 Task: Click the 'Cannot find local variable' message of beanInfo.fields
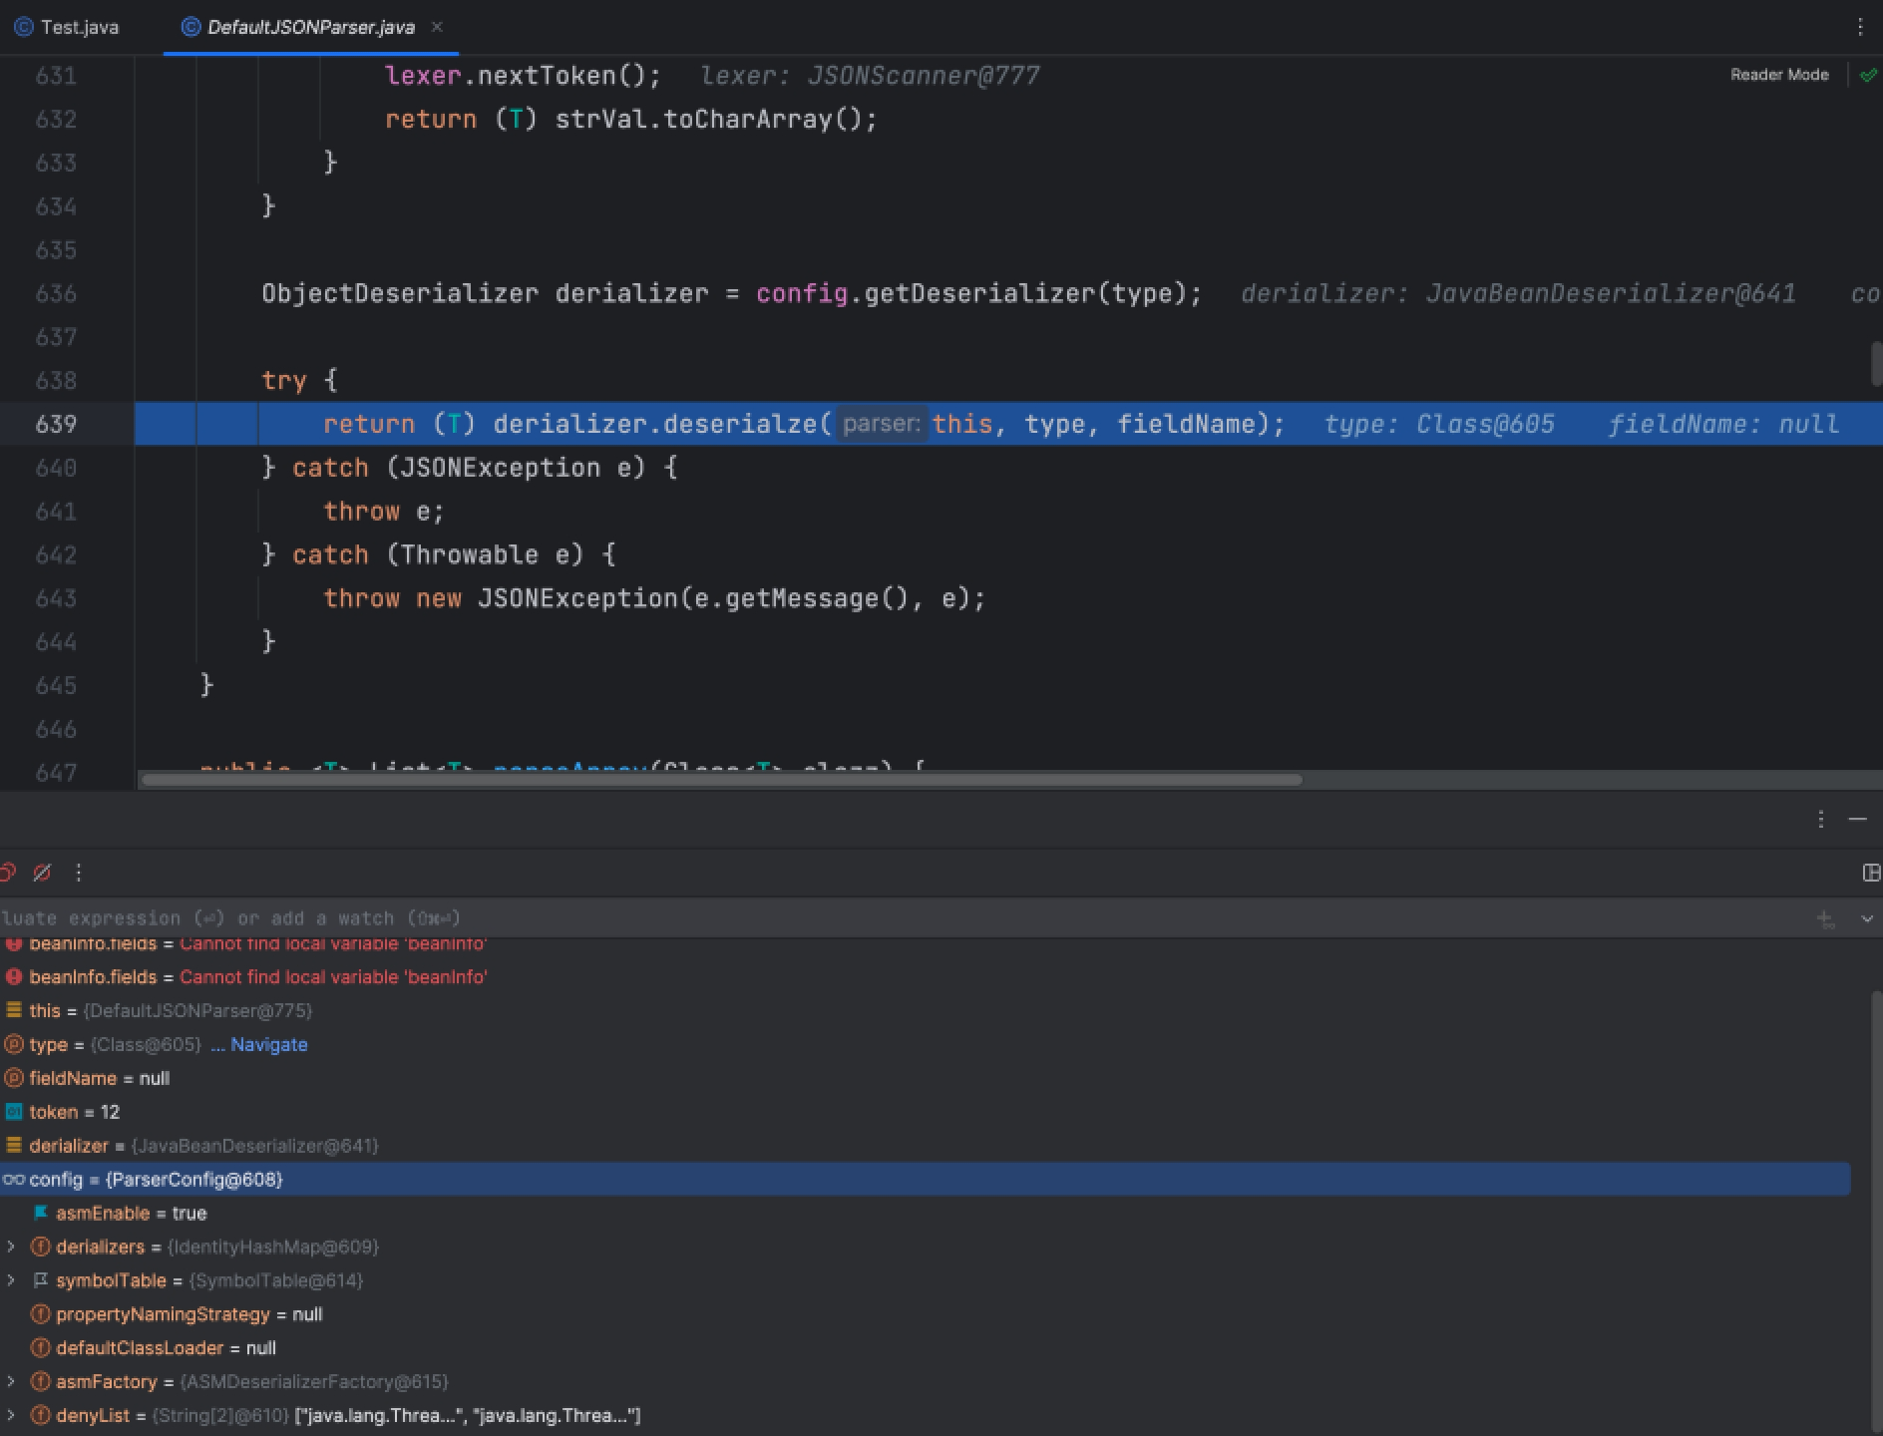333,976
